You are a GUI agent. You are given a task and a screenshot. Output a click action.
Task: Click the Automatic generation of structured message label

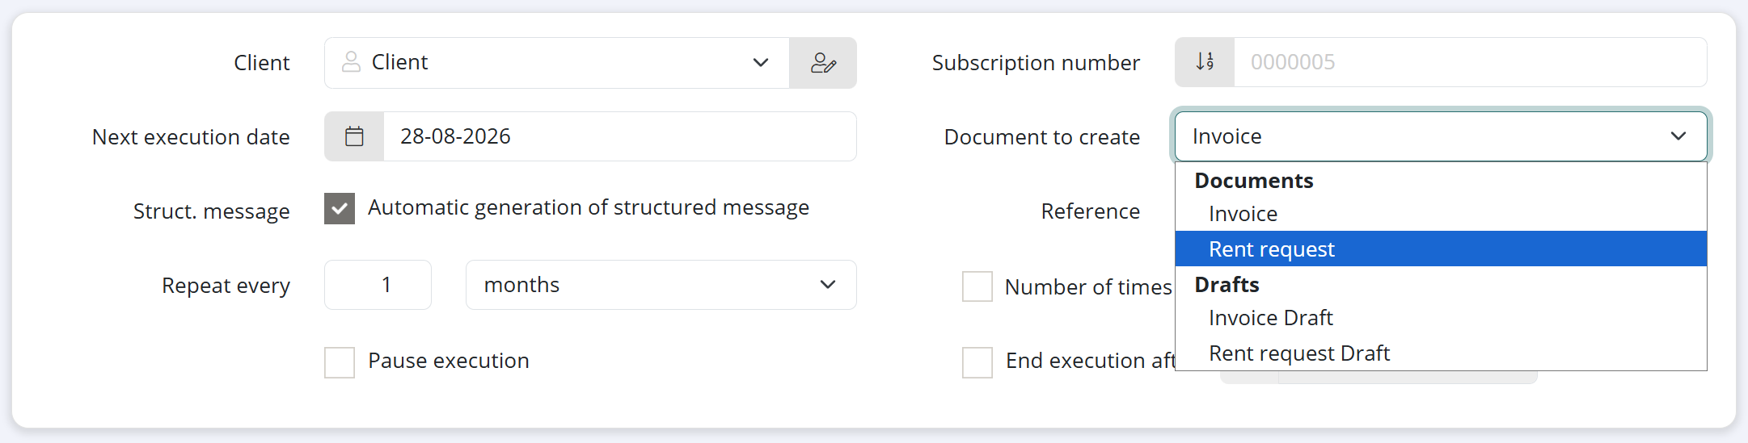(589, 208)
